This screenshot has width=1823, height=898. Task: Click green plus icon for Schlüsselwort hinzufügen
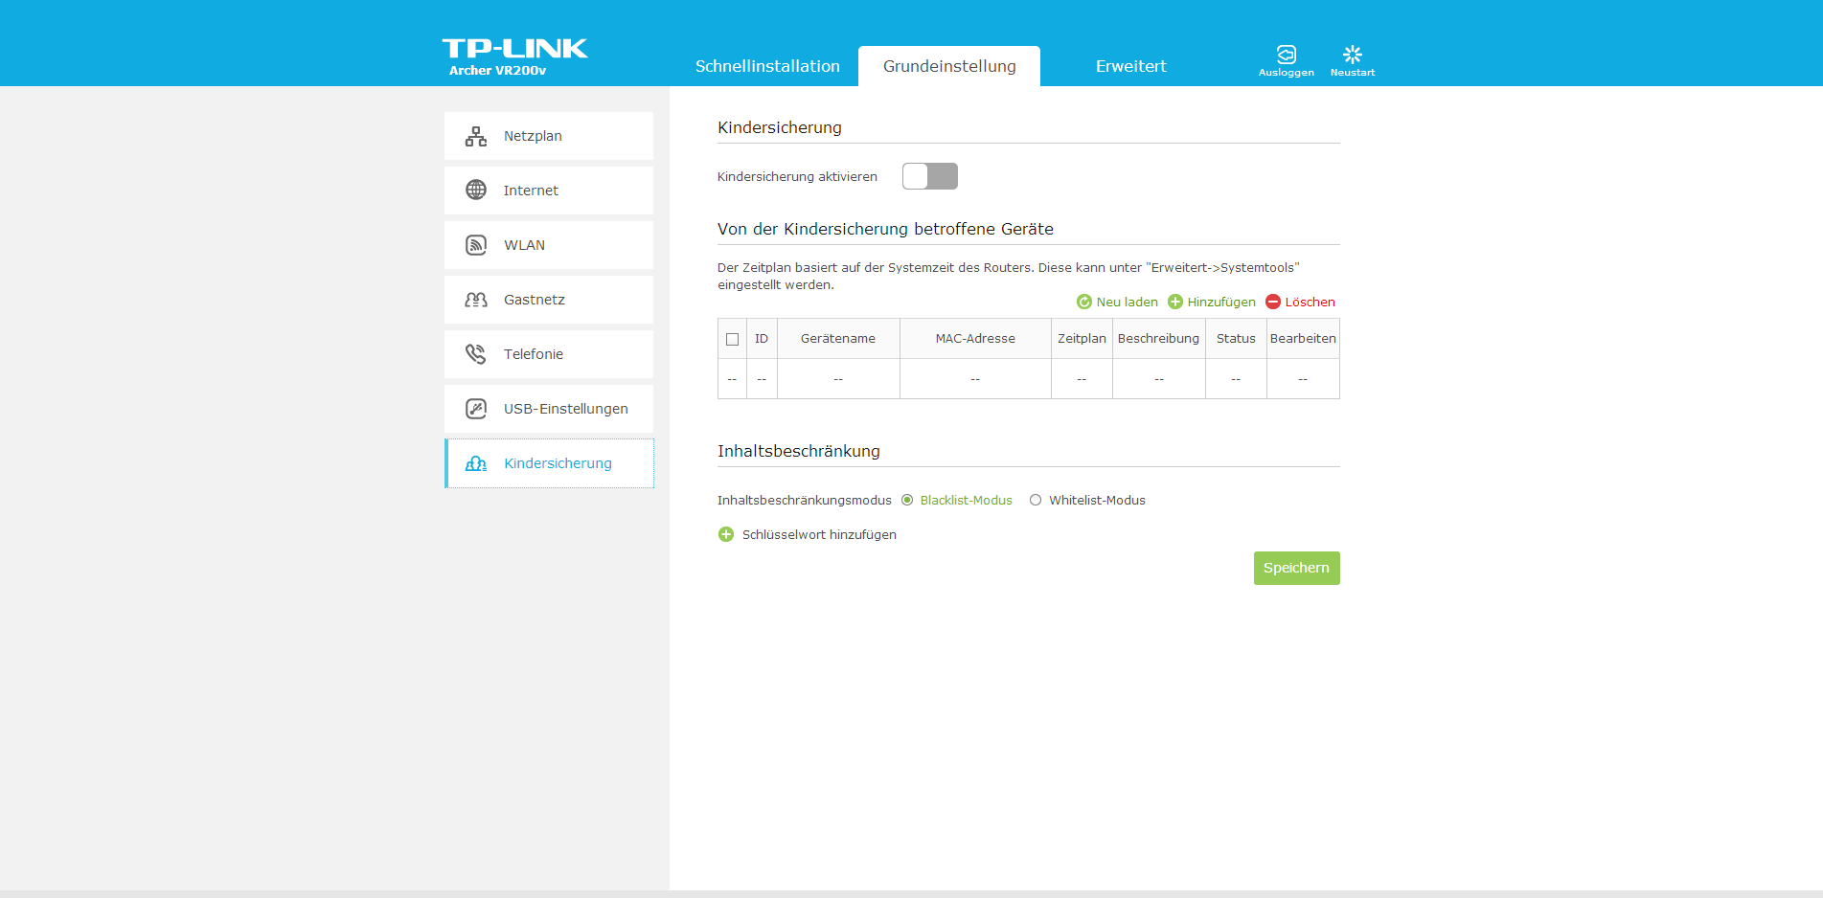pos(726,534)
